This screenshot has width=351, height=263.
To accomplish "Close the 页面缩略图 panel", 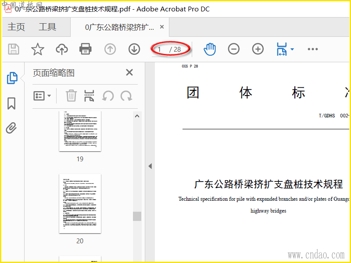I will tap(129, 72).
